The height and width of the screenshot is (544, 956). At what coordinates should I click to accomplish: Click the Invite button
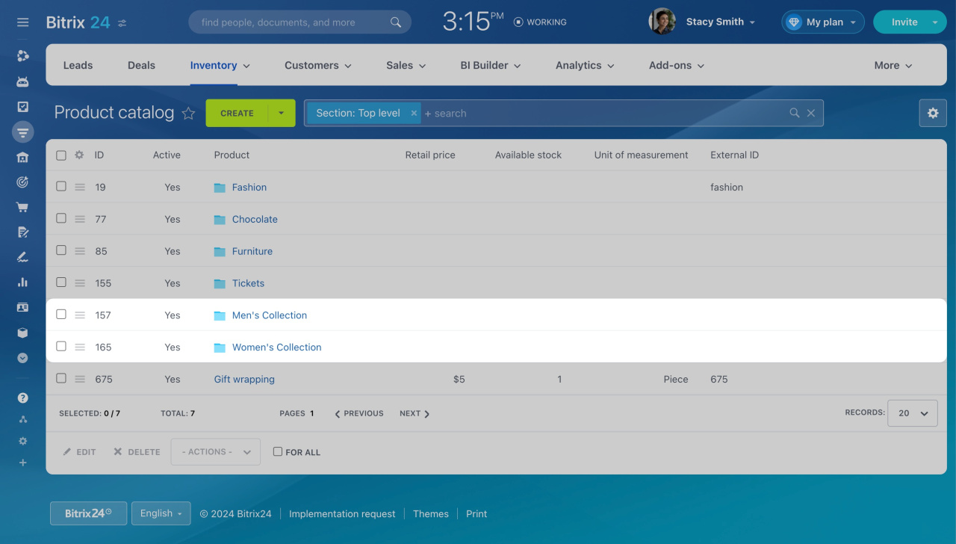(904, 22)
